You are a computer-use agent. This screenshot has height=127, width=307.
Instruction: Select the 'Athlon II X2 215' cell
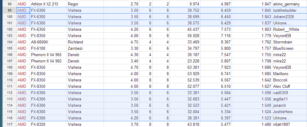coord(48,4)
